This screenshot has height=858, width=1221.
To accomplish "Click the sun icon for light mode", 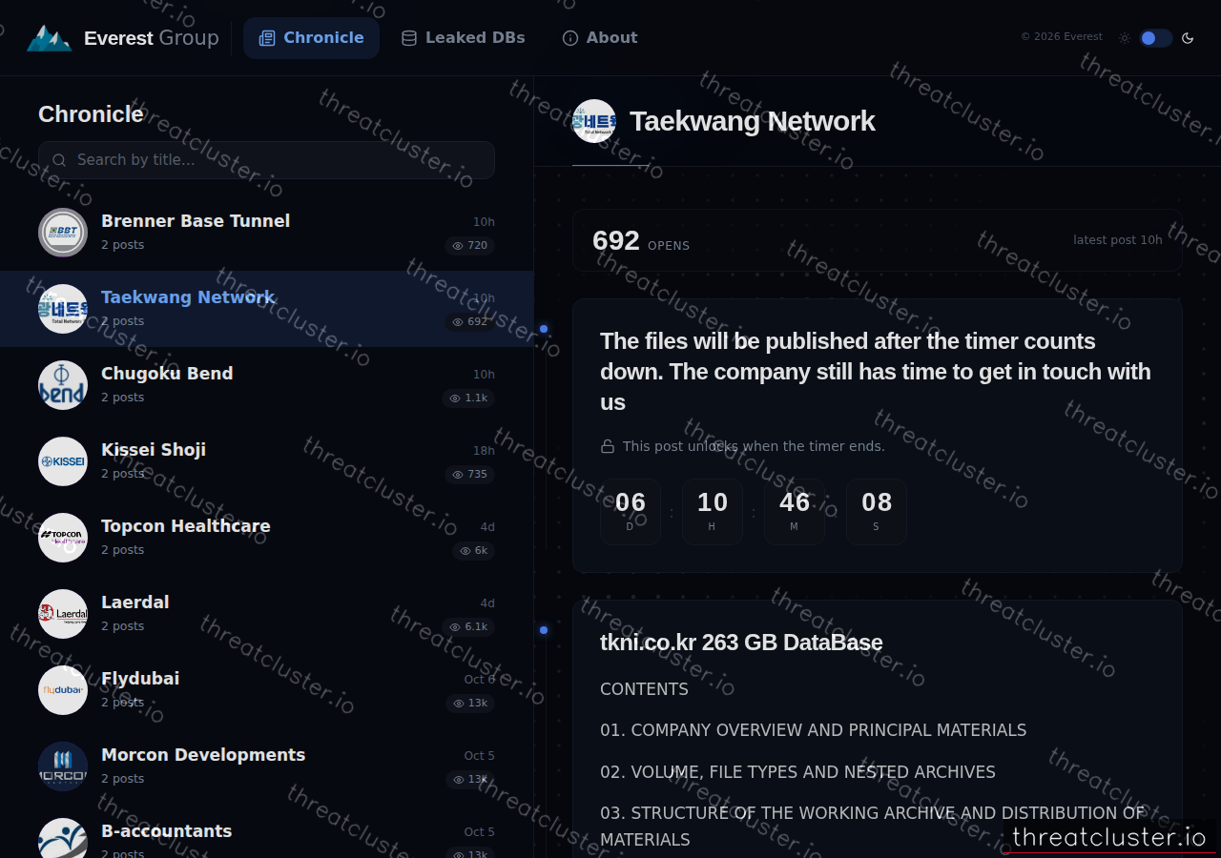I will 1125,38.
